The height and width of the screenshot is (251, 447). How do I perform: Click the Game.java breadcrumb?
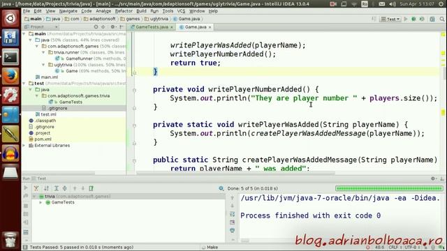[x=186, y=19]
